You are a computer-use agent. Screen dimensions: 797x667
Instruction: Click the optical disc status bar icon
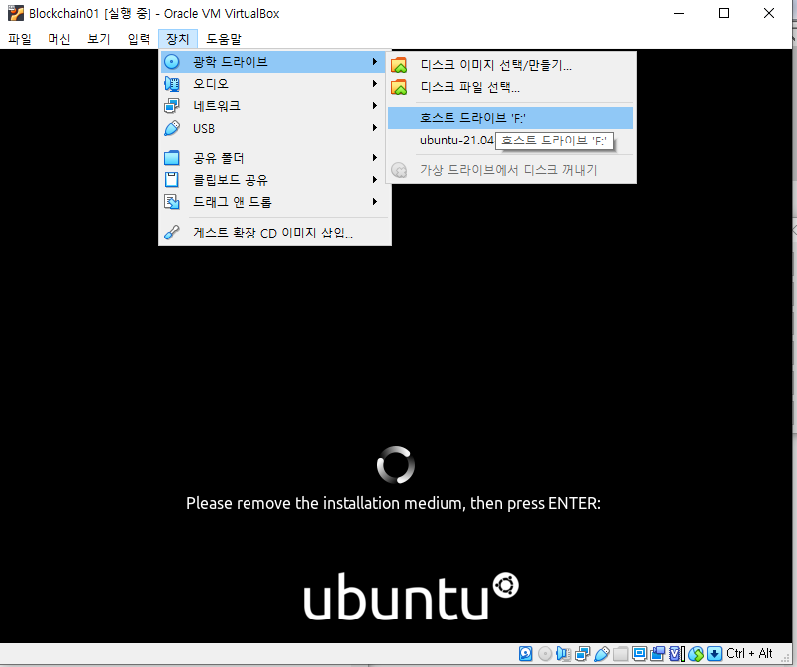(545, 654)
